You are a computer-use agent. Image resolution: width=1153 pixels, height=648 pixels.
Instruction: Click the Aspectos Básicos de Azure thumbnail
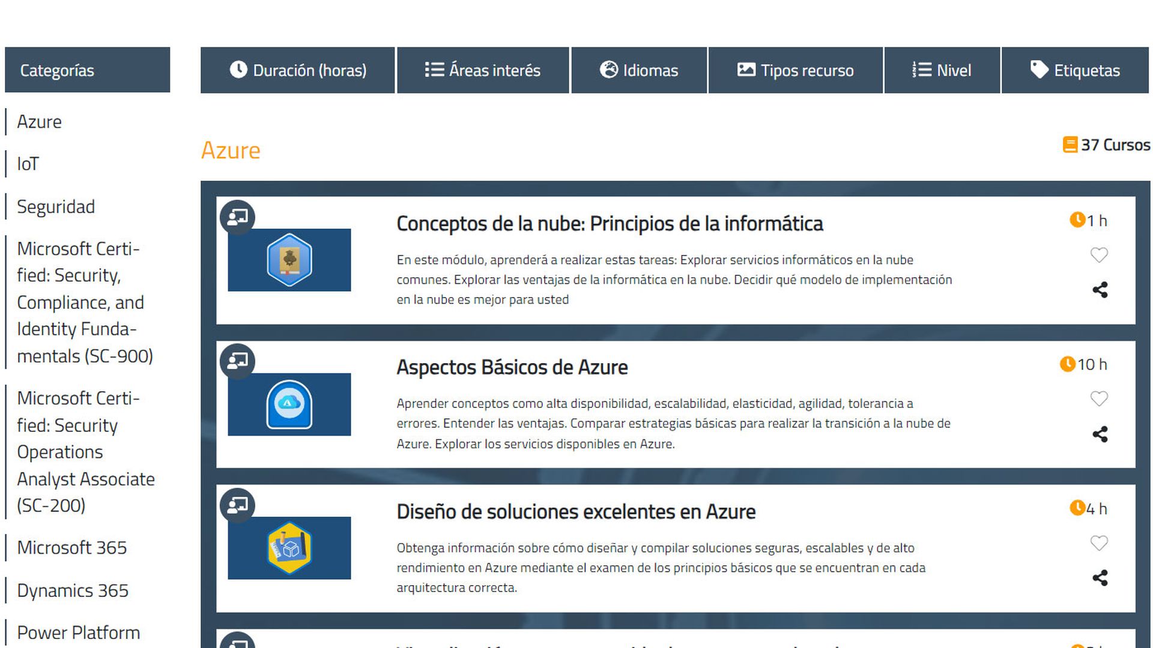289,404
